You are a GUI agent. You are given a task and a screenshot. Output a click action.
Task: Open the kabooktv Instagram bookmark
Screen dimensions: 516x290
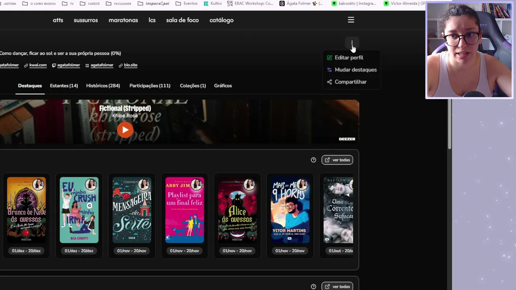tap(354, 3)
